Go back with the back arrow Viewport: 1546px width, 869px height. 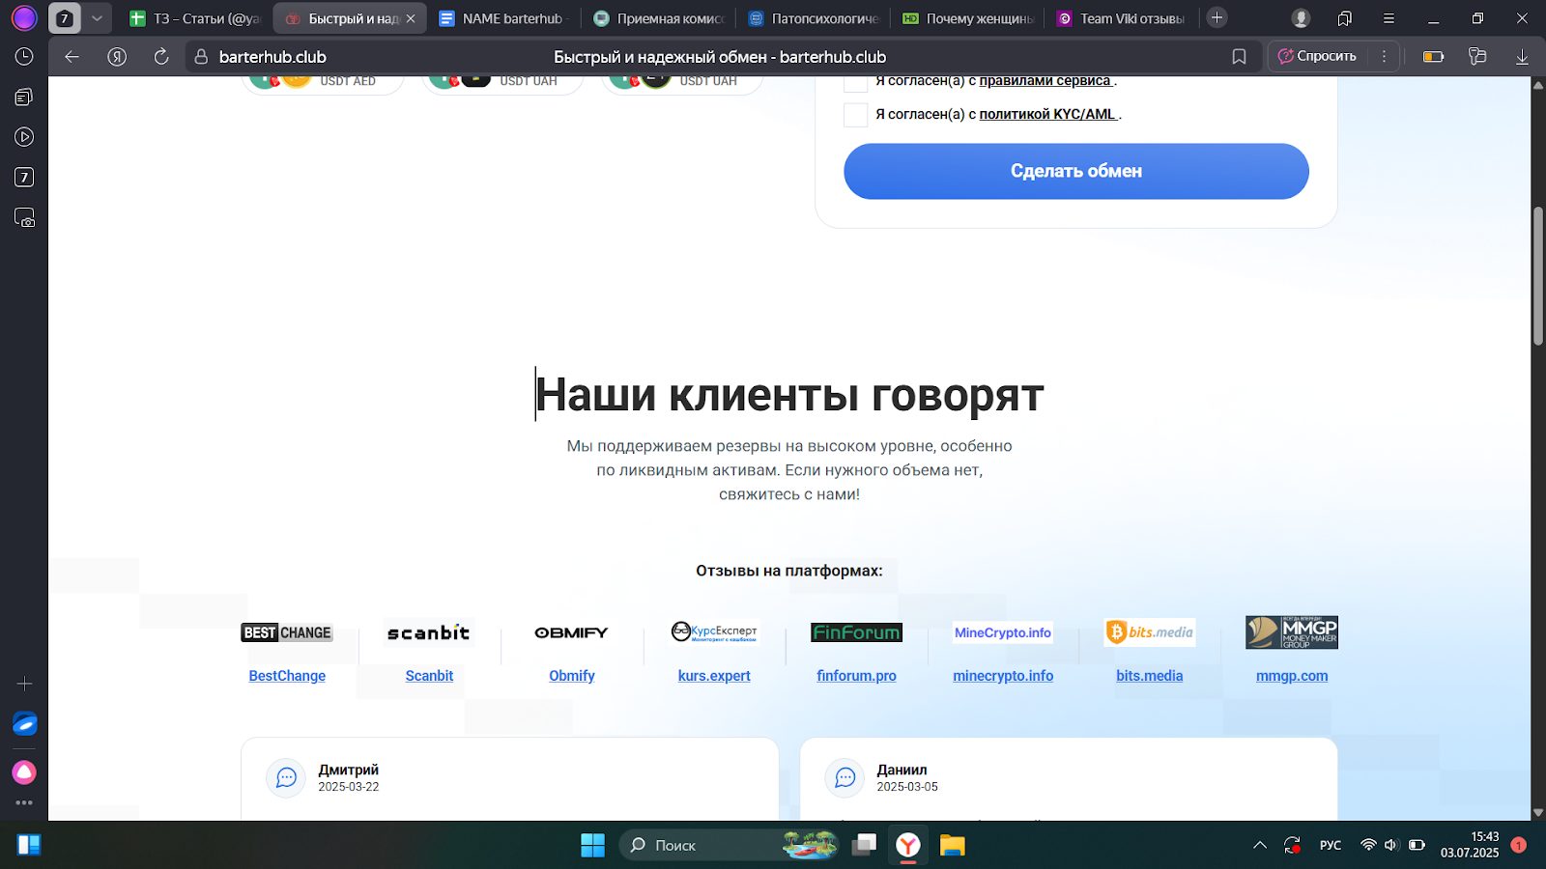[72, 57]
